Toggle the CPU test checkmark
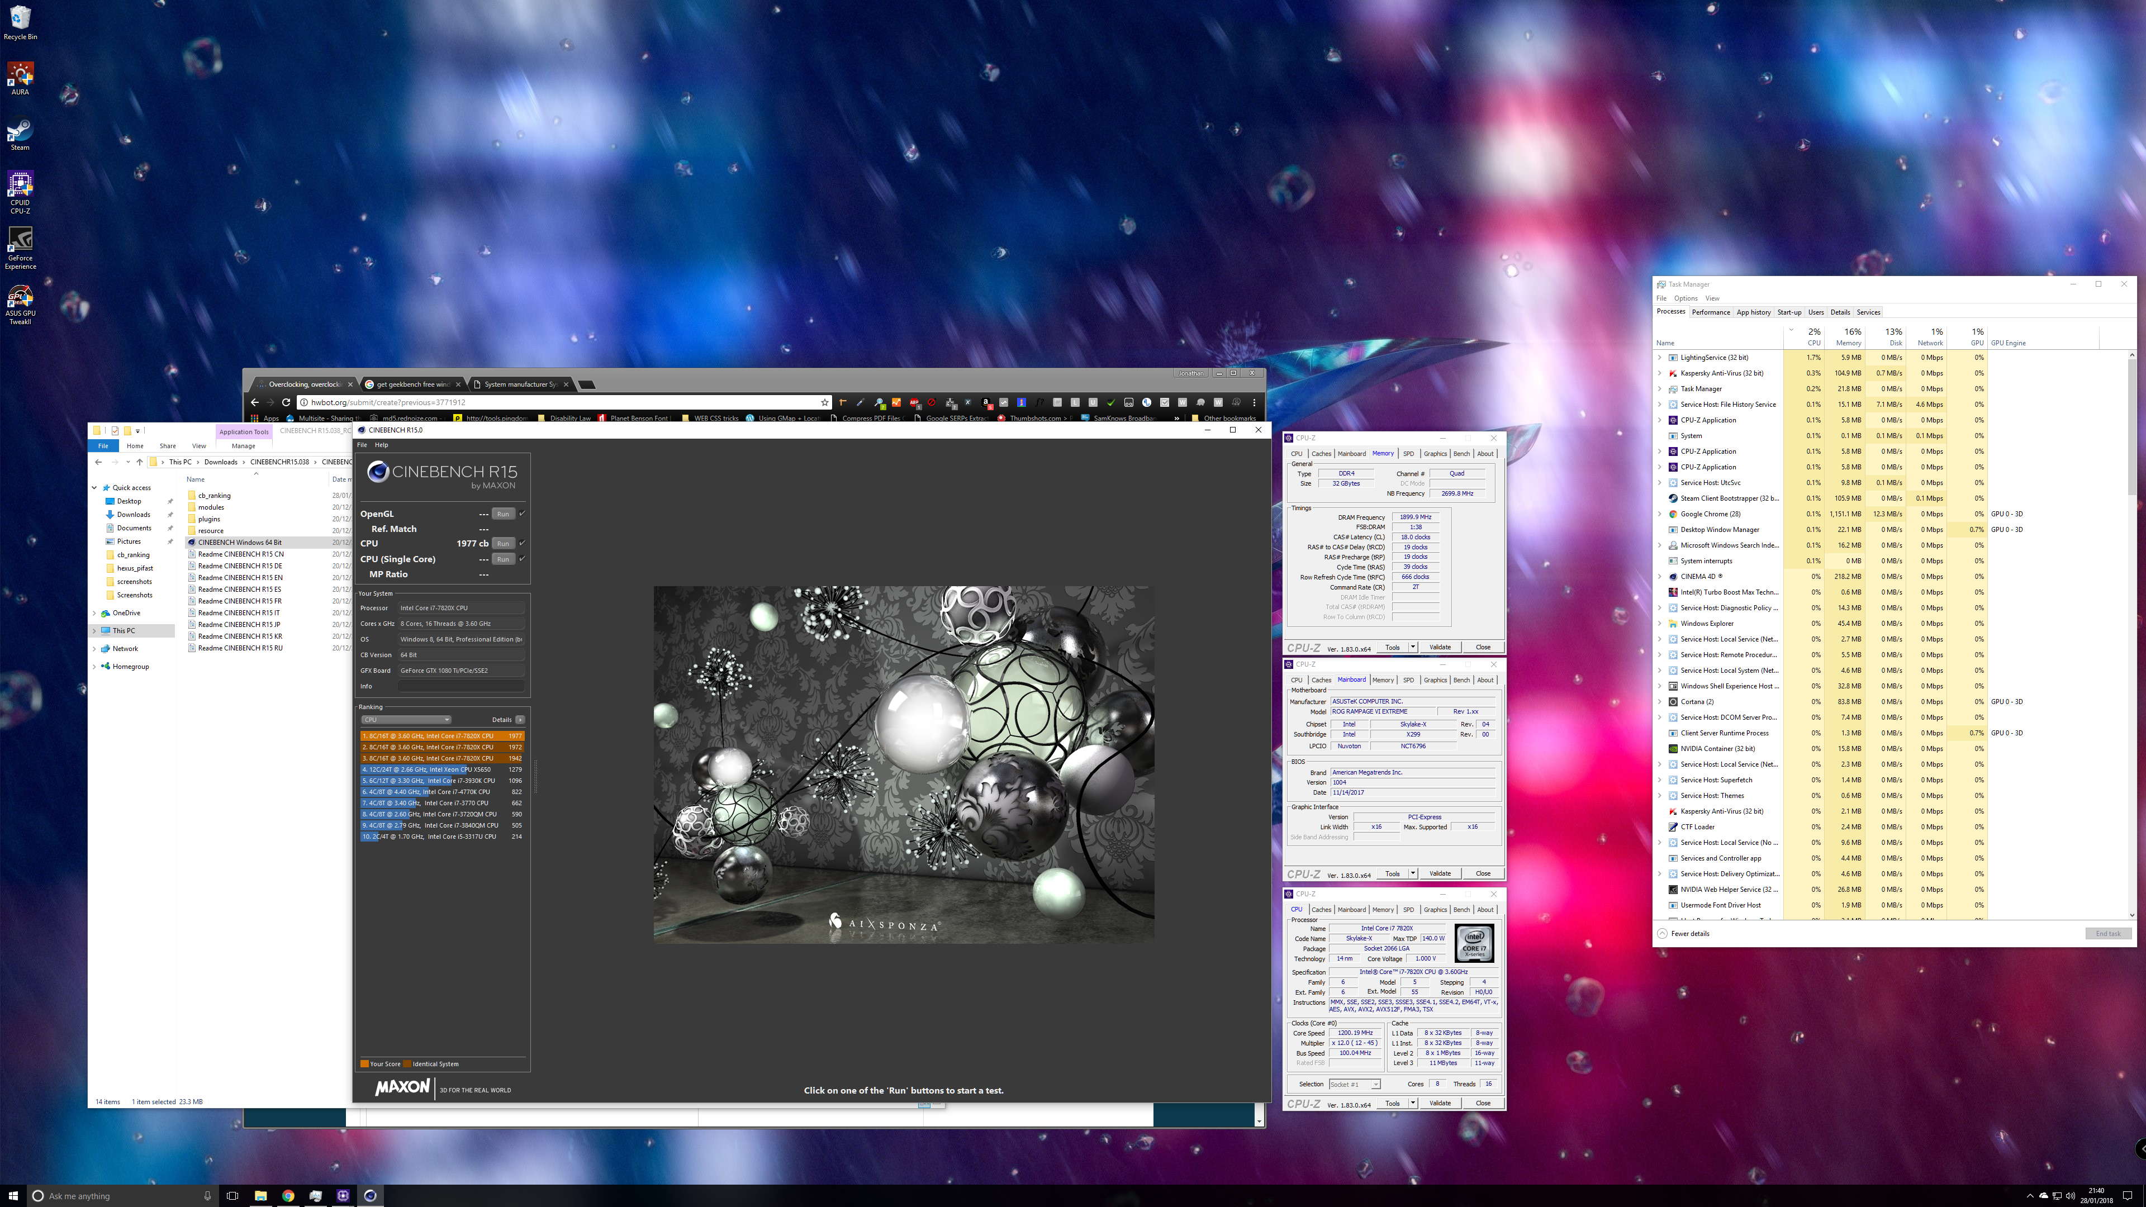This screenshot has width=2146, height=1207. (x=523, y=543)
